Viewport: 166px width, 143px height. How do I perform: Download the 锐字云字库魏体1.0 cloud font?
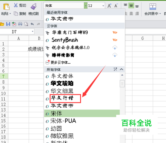[115, 47]
